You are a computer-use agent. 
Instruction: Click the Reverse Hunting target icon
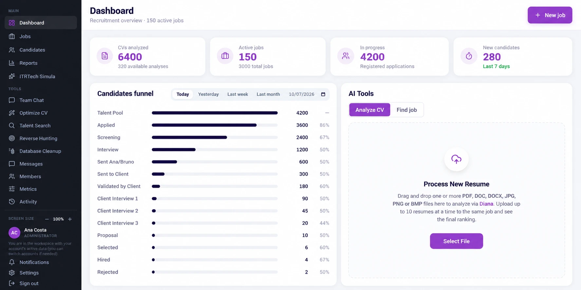[12, 138]
